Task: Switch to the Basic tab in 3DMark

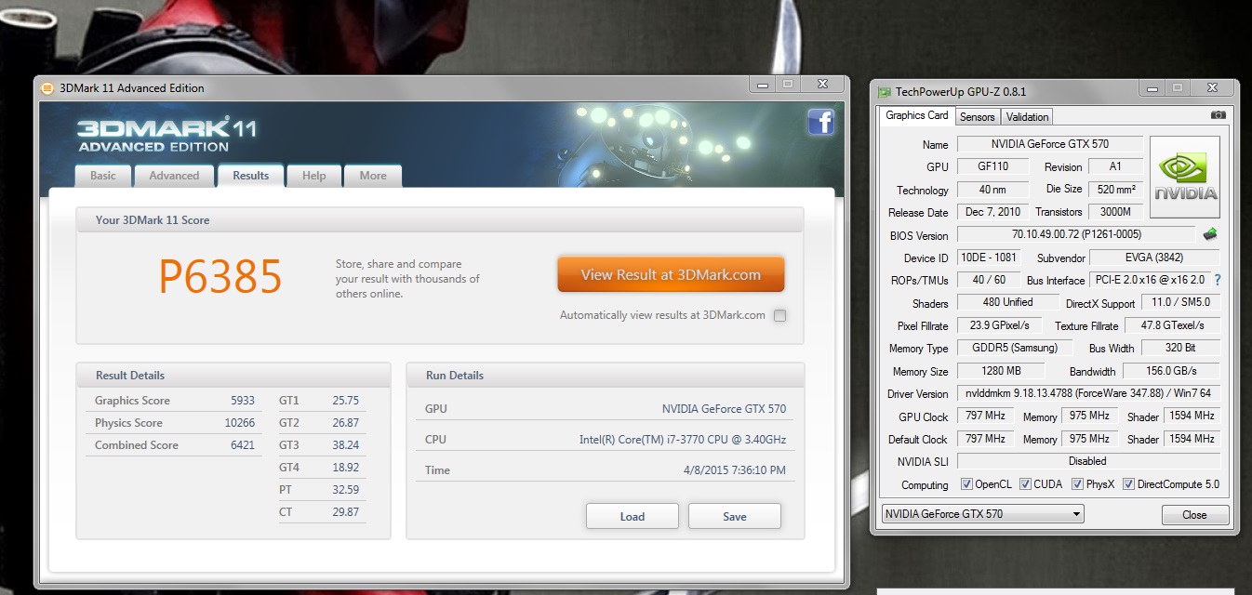Action: coord(103,176)
